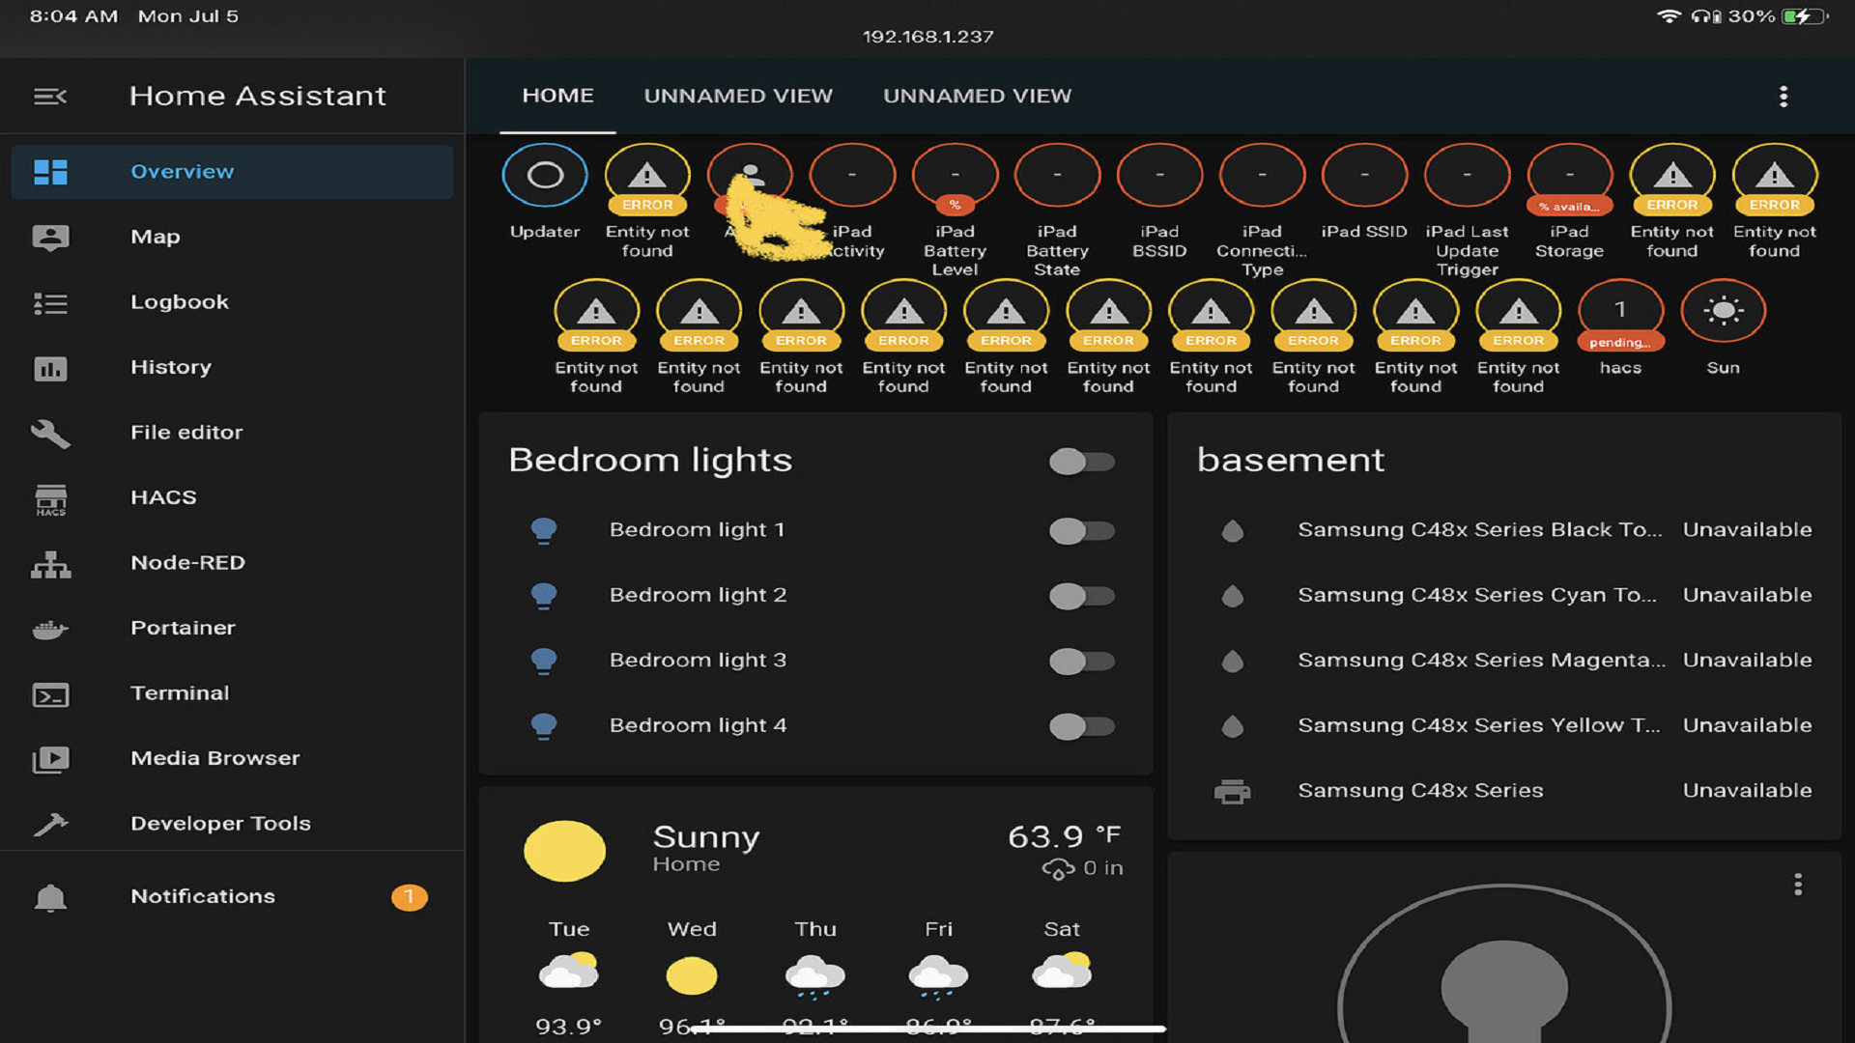This screenshot has width=1855, height=1043.
Task: Click the Developer Tools hammer icon
Action: [50, 824]
